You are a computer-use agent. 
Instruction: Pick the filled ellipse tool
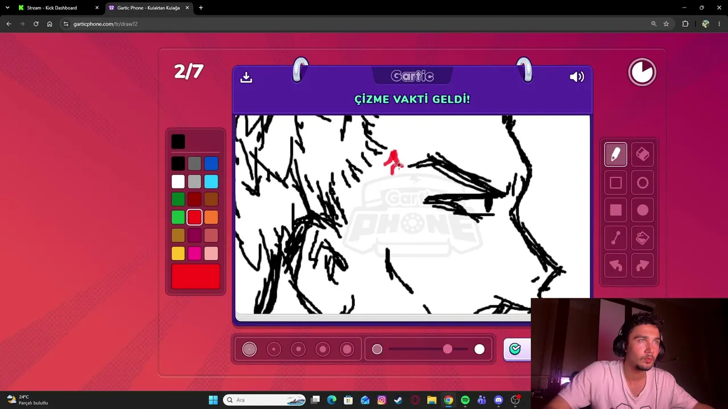pyautogui.click(x=643, y=211)
